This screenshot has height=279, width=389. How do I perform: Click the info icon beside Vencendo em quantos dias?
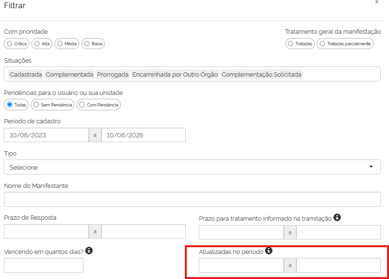pyautogui.click(x=89, y=251)
